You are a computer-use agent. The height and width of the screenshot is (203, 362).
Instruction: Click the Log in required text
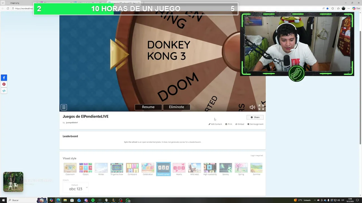(257, 156)
